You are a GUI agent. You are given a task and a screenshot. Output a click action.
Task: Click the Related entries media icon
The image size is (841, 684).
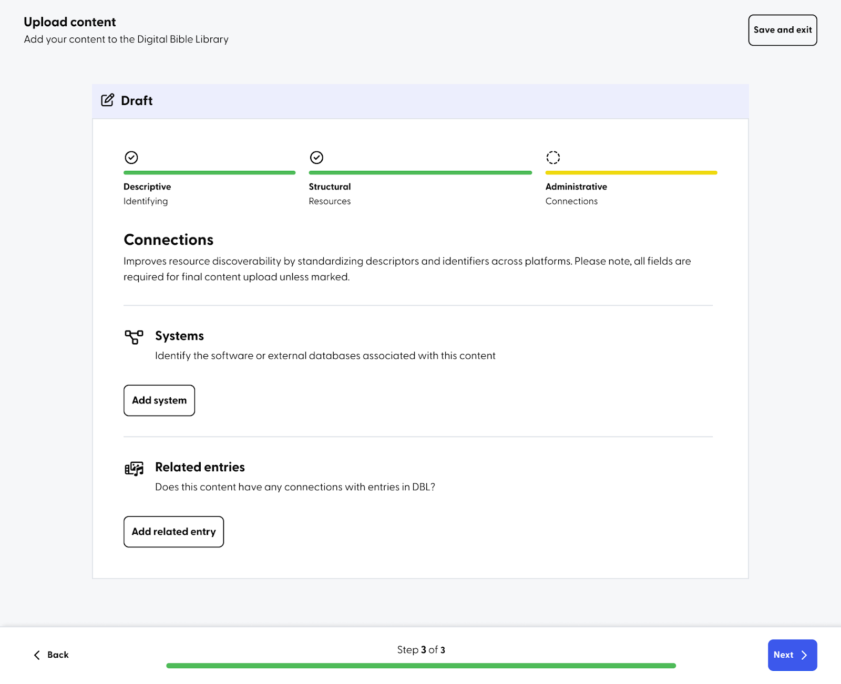click(x=134, y=469)
